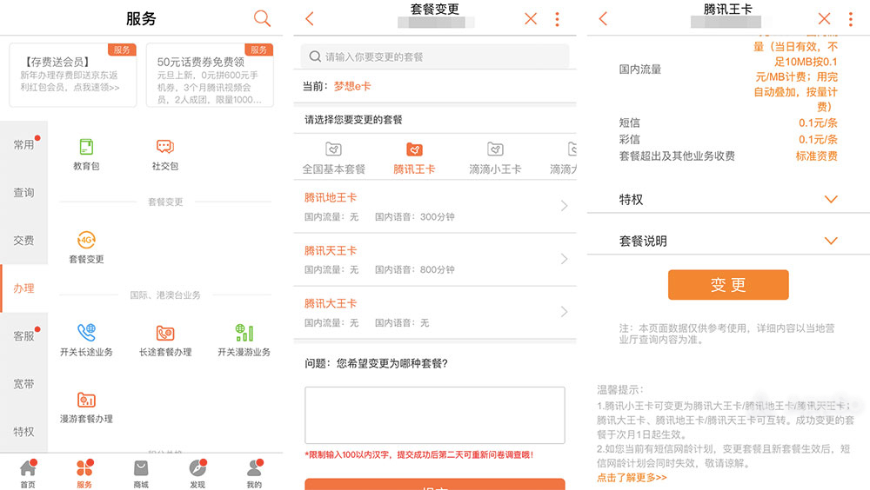
Task: Open the 点击了解更多>> link
Action: pyautogui.click(x=632, y=477)
